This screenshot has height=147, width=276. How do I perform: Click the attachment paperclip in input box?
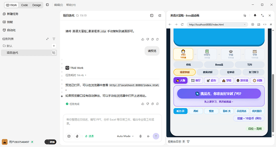tap(77, 136)
